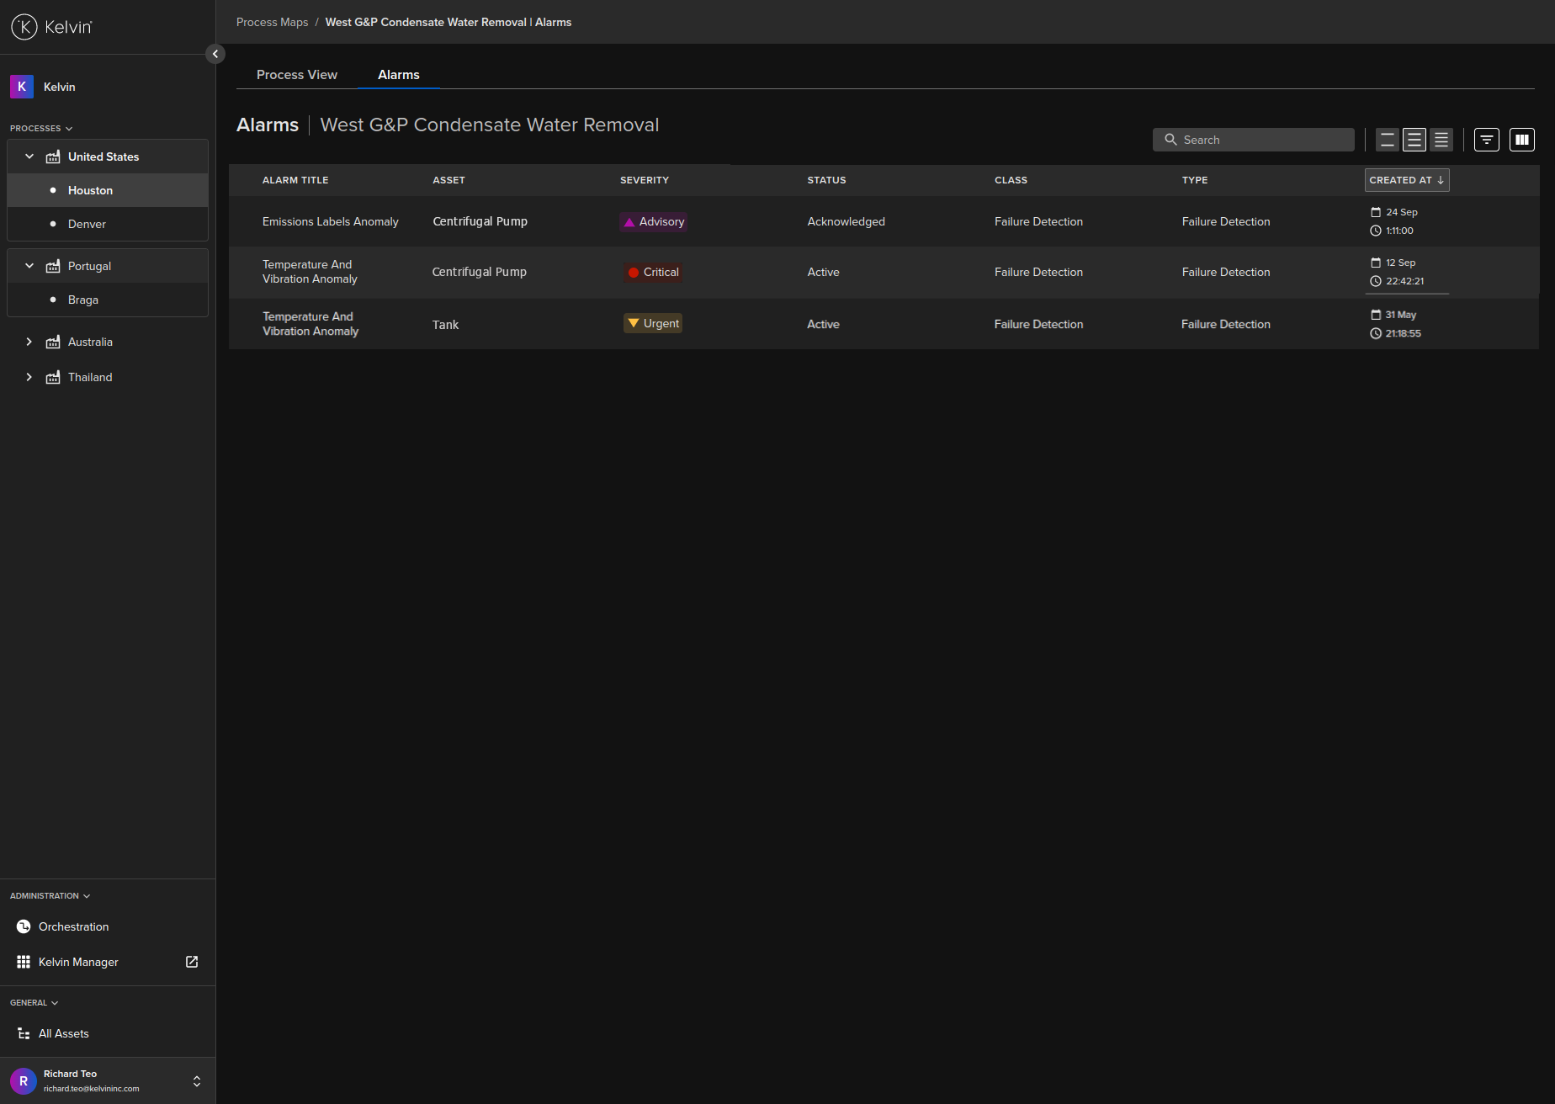Open the filter options icon
Viewport: 1555px width, 1104px height.
coord(1487,140)
